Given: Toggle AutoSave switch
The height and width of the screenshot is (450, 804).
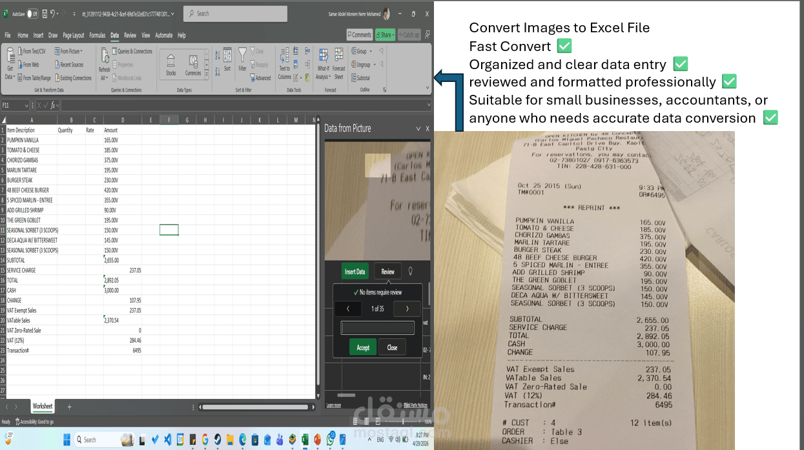Looking at the screenshot, I should (32, 14).
